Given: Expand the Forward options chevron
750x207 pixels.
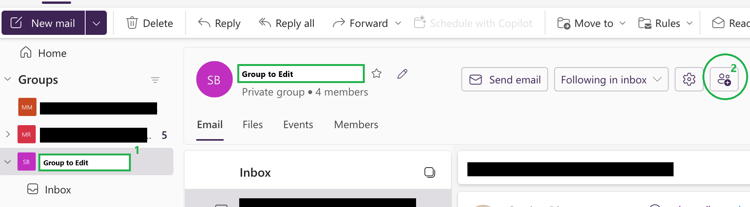Looking at the screenshot, I should [x=398, y=23].
